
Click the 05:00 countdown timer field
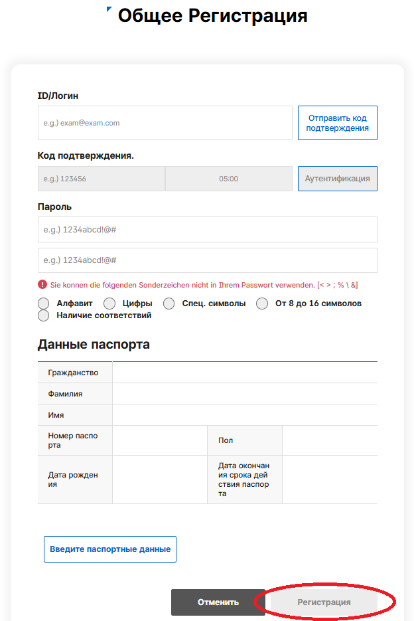(x=229, y=179)
